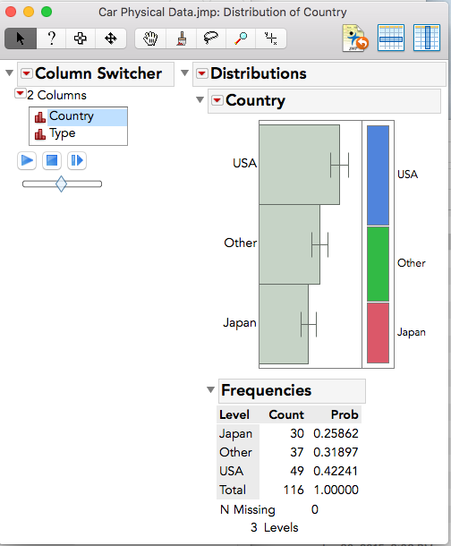Collapse the Distributions outline
Screen dimensions: 451x546
184,73
